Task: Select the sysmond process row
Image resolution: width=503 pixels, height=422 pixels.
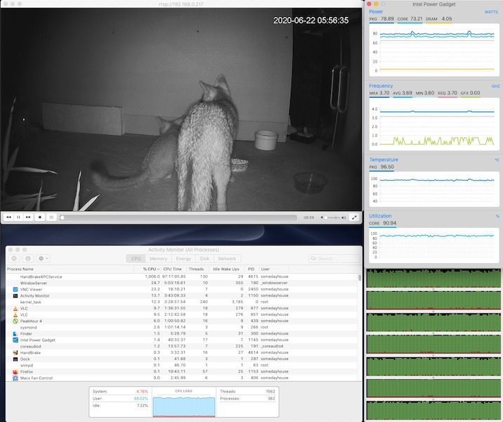Action: [181, 327]
